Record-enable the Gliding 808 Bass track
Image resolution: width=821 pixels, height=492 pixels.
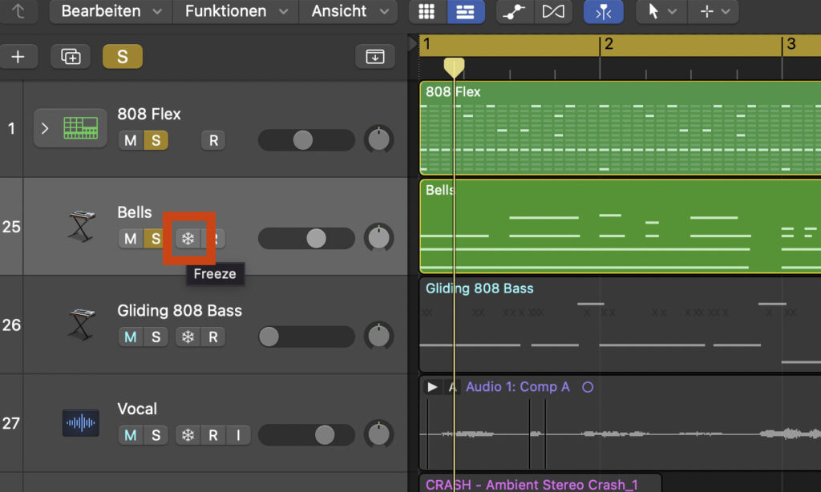(x=213, y=337)
